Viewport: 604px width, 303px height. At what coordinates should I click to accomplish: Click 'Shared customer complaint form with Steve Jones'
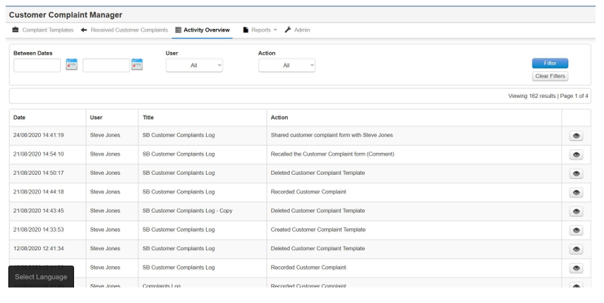pos(332,135)
